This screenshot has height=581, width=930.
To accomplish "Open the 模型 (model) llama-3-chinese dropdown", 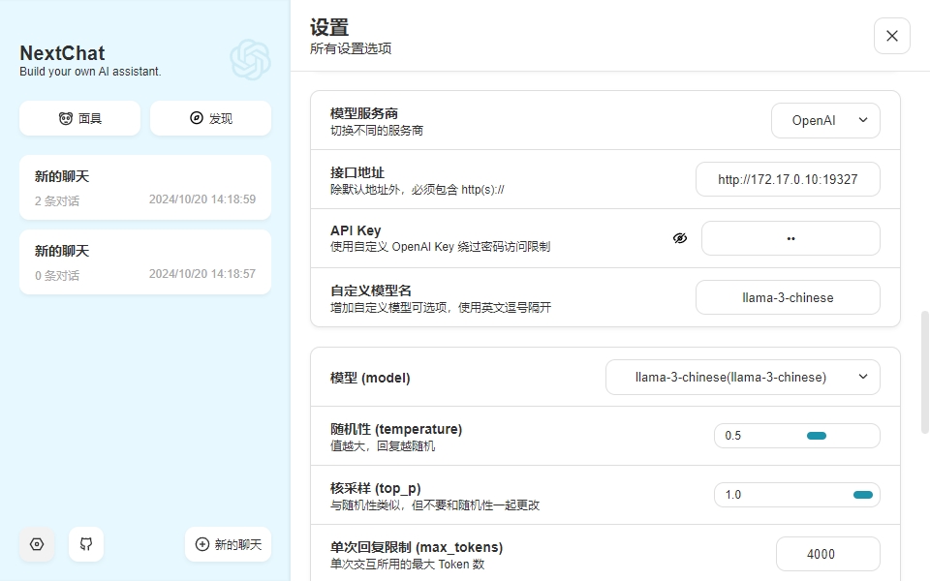I will [x=742, y=378].
